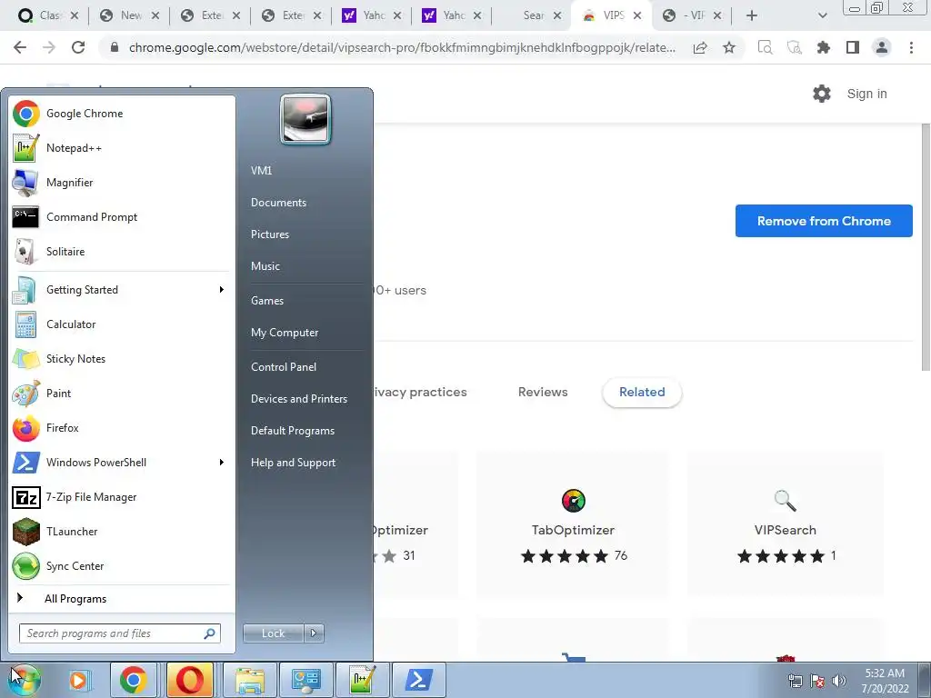The height and width of the screenshot is (698, 931).
Task: Open Opera from the taskbar
Action: (190, 680)
